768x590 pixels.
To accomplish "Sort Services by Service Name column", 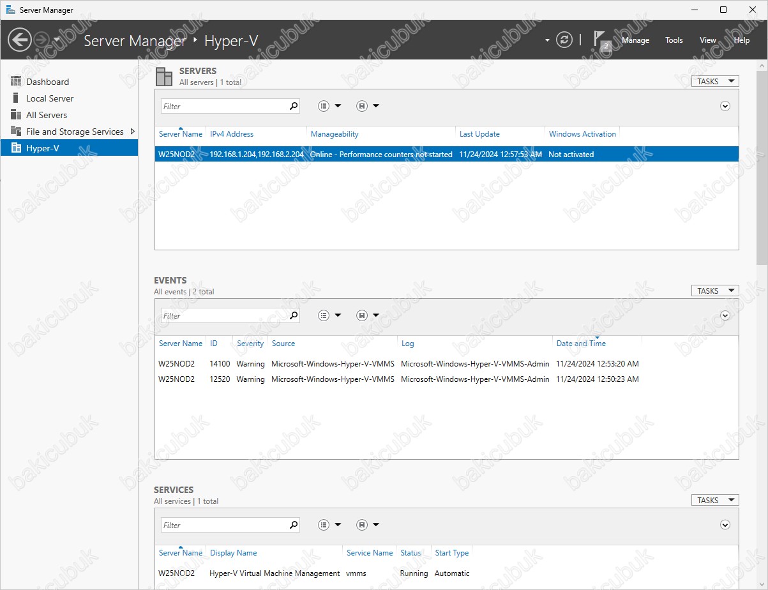I will pos(370,553).
